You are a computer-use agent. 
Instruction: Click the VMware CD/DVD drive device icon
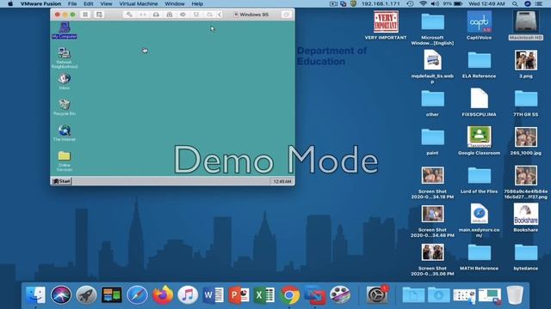pyautogui.click(x=170, y=15)
